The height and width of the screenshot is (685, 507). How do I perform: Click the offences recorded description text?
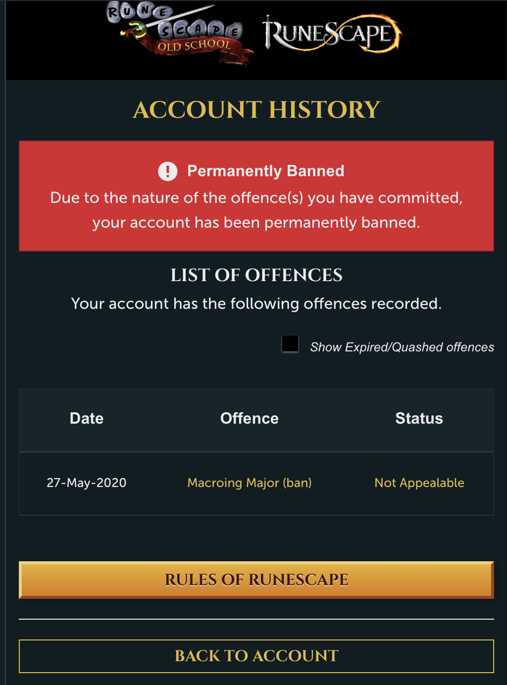click(x=256, y=303)
